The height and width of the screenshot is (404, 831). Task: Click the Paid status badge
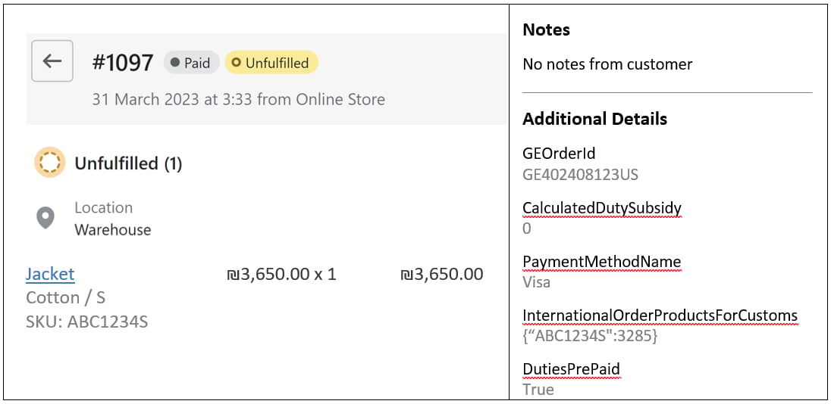point(191,62)
